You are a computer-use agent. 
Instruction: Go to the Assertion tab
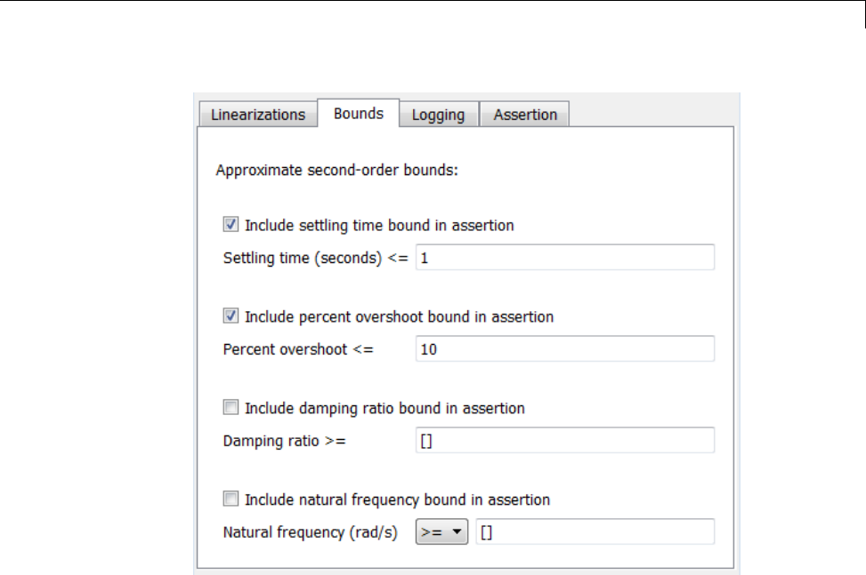(x=525, y=115)
